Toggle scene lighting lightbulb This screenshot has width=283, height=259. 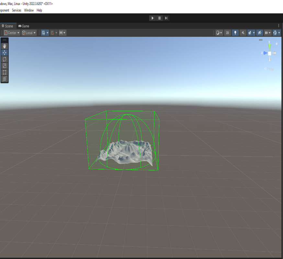click(x=235, y=33)
